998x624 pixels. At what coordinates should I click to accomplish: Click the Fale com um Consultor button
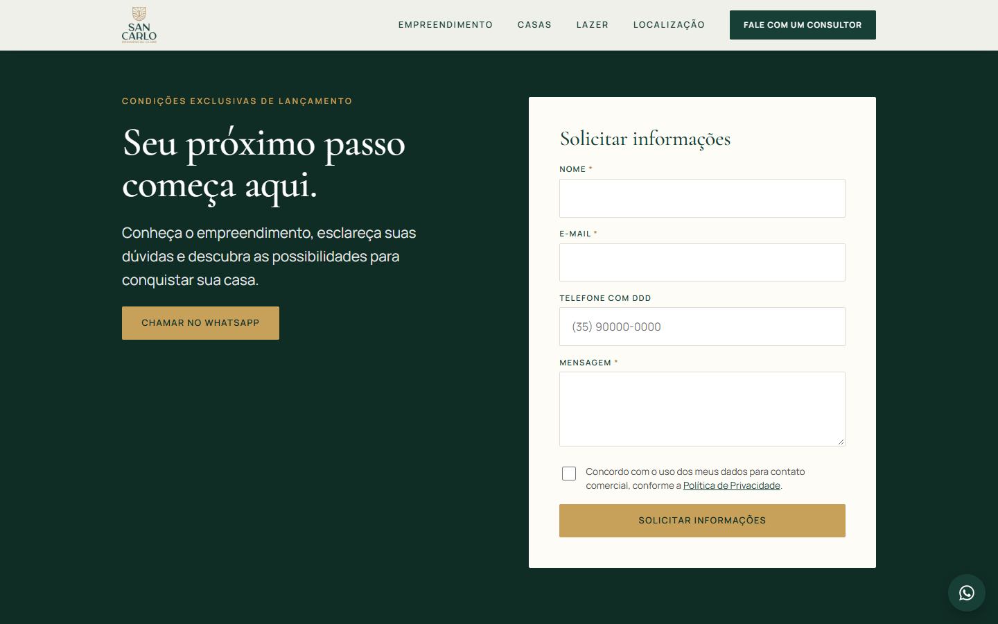pyautogui.click(x=803, y=25)
